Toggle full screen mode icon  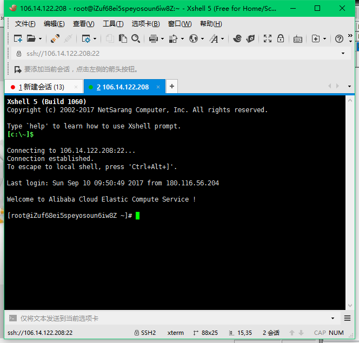tap(268, 38)
